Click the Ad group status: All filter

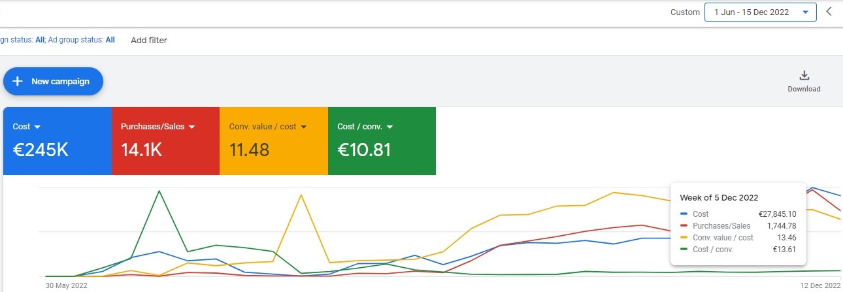(82, 40)
